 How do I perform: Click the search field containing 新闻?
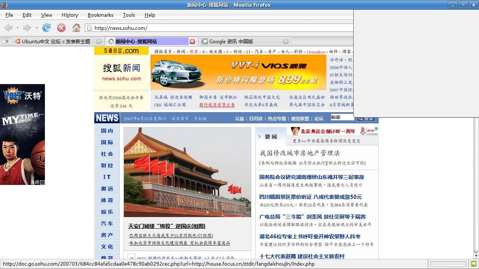pyautogui.click(x=342, y=117)
